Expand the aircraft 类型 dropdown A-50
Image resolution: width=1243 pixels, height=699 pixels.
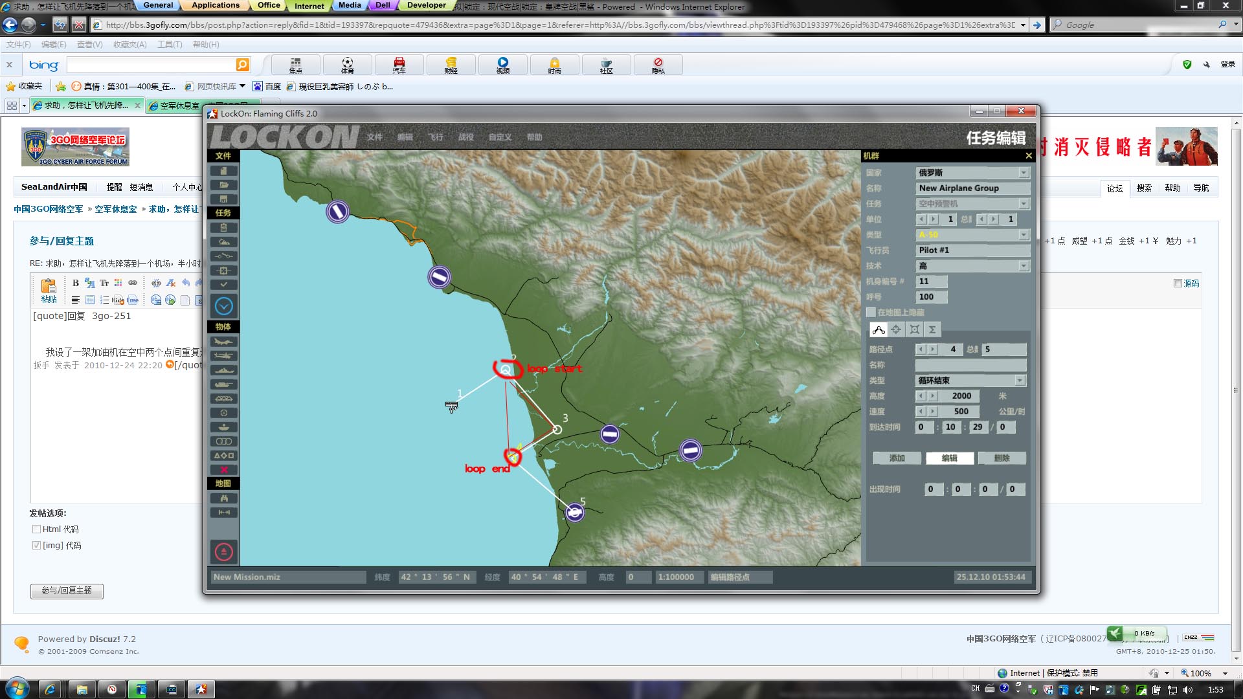point(1024,235)
